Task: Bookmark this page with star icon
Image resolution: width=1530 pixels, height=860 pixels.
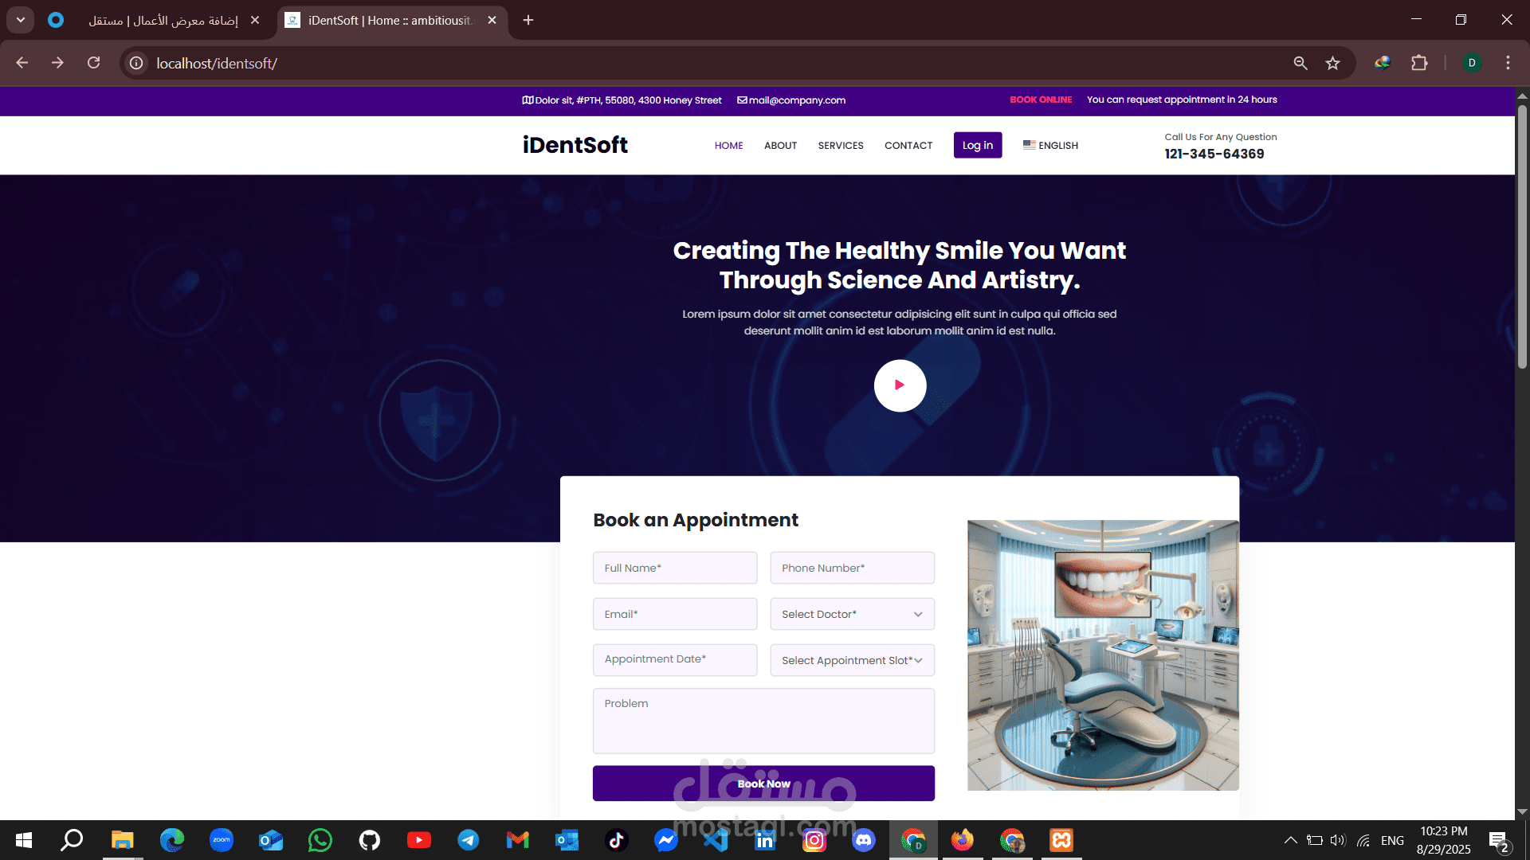Action: 1332,63
